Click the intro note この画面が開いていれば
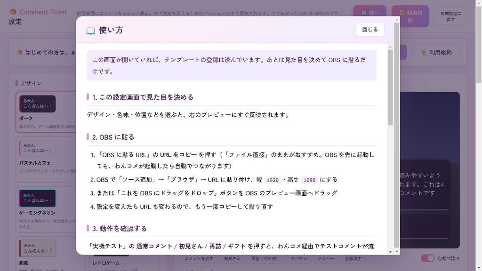 pyautogui.click(x=232, y=65)
